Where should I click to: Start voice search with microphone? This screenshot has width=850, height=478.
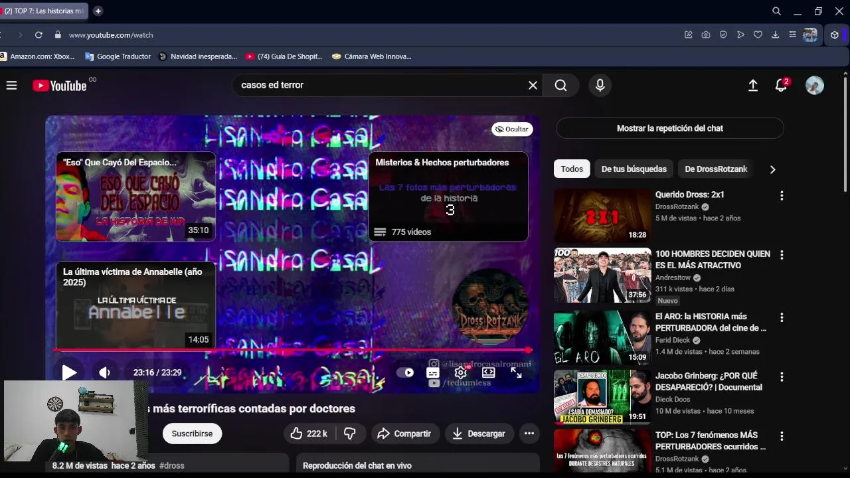[600, 85]
